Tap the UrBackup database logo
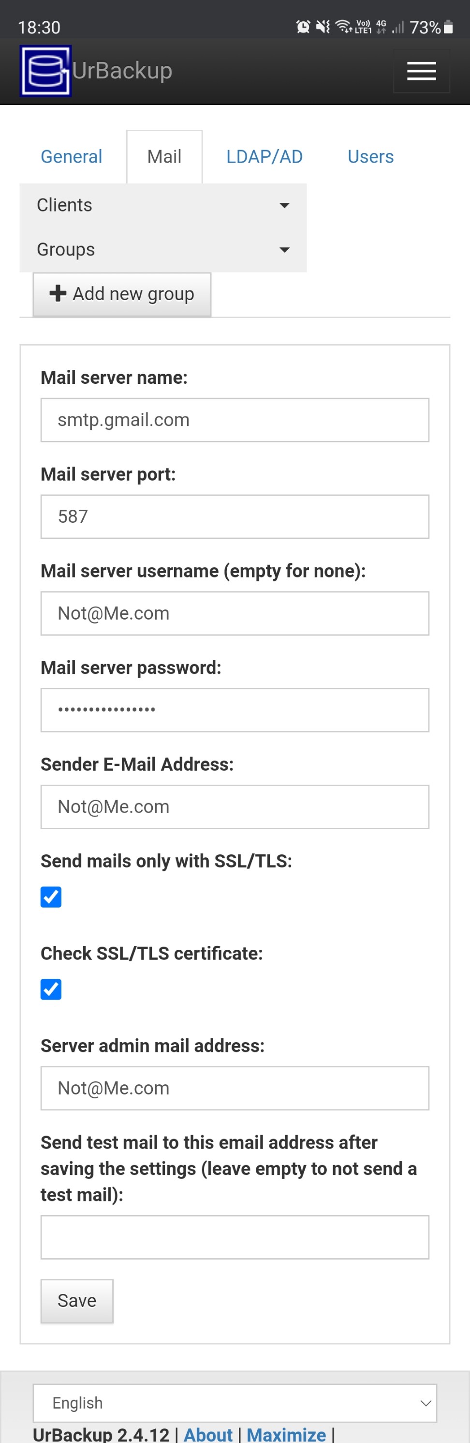Screen dimensions: 470x1443 [45, 71]
